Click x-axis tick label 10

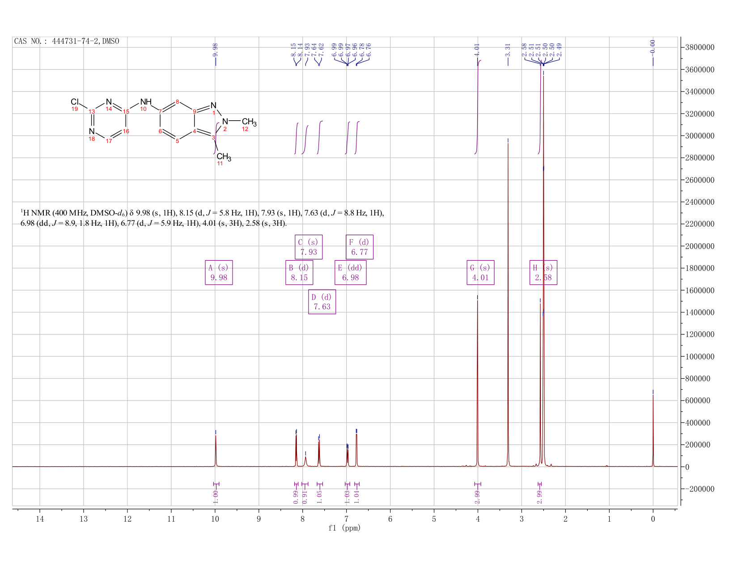tap(215, 519)
